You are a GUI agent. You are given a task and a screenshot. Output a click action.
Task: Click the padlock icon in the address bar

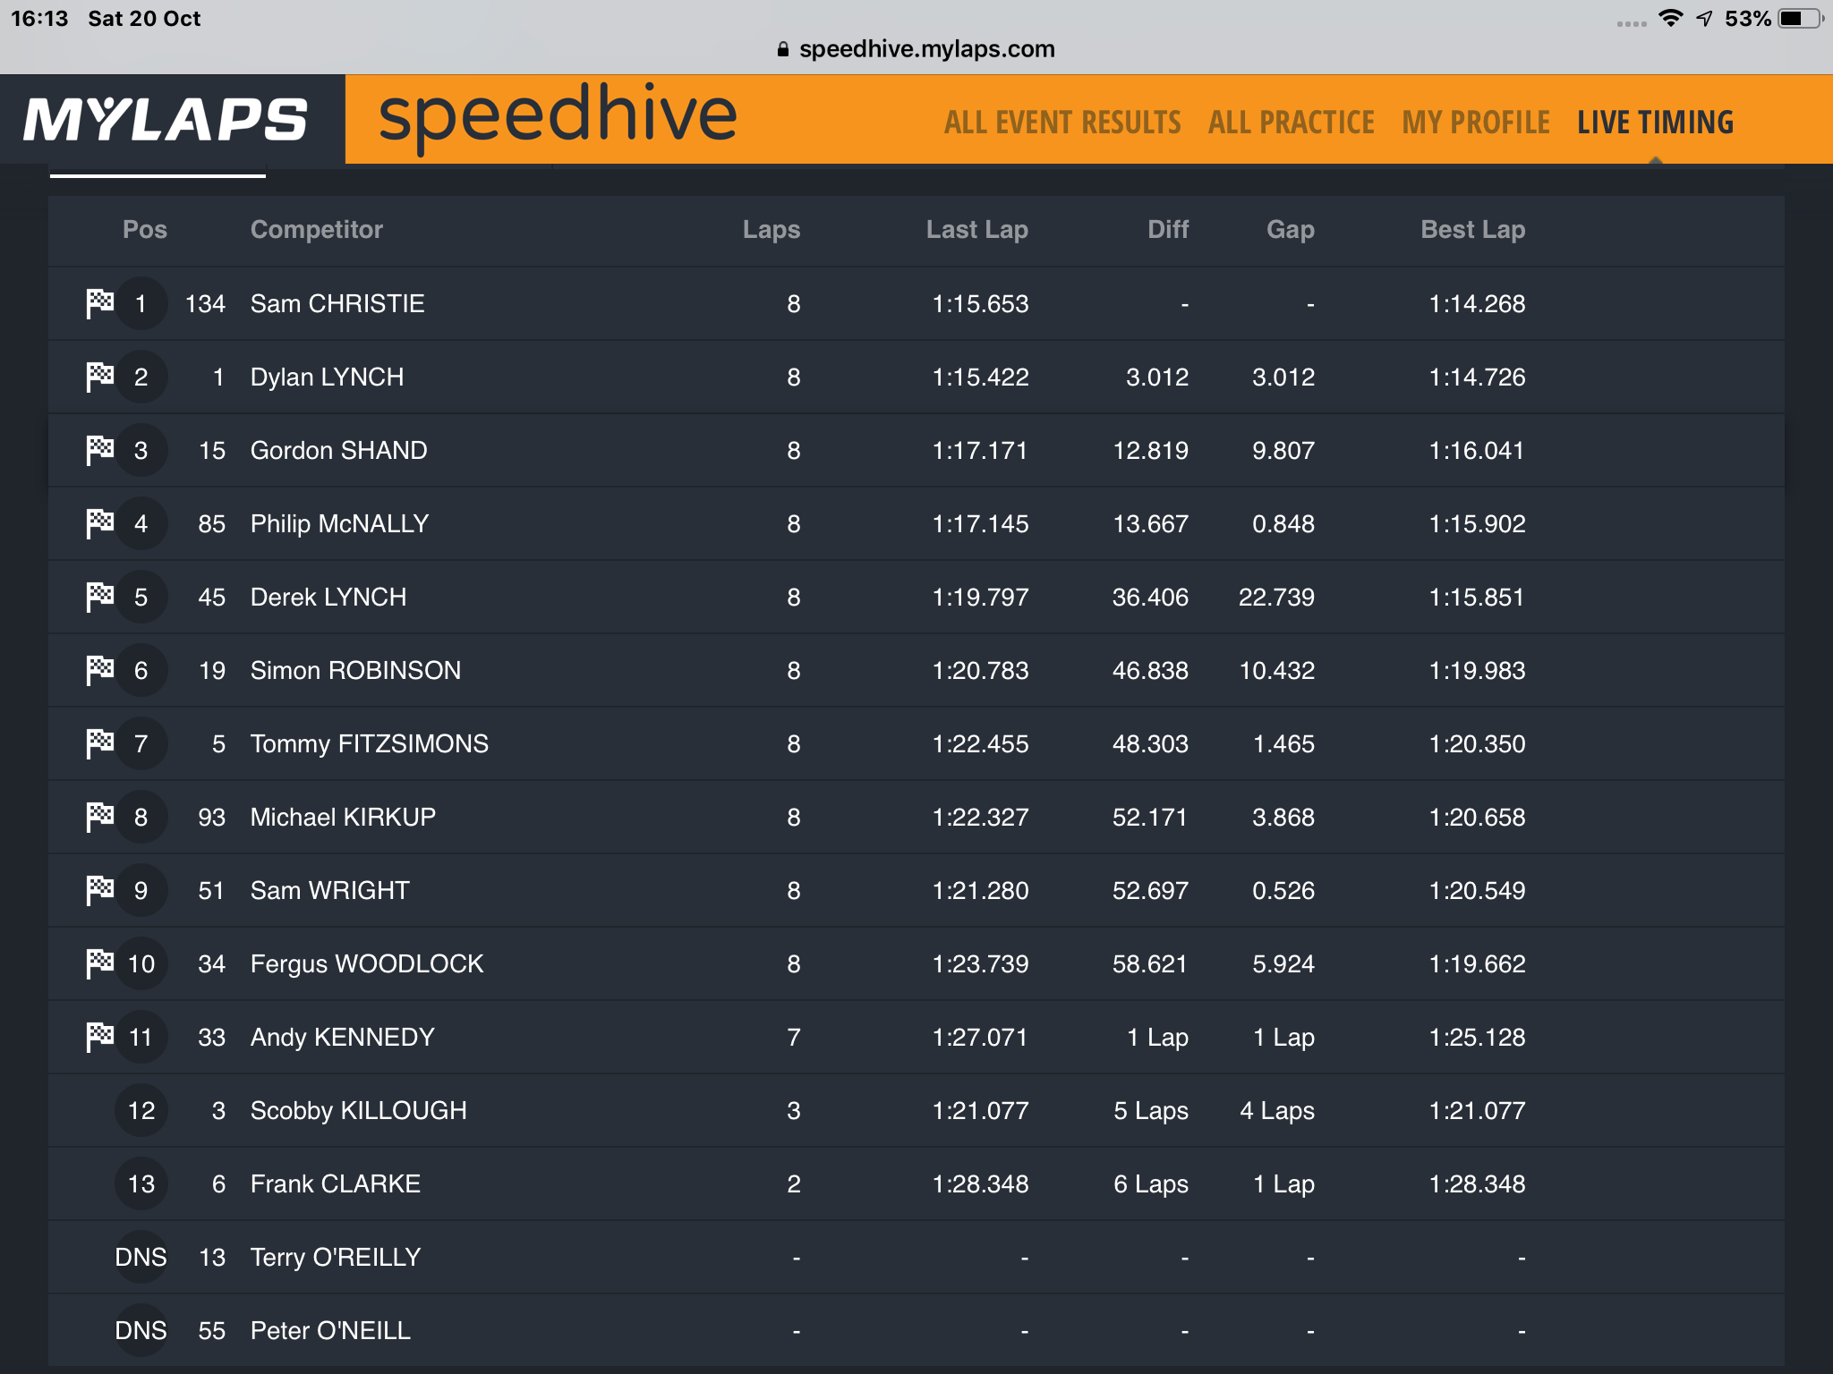[783, 49]
